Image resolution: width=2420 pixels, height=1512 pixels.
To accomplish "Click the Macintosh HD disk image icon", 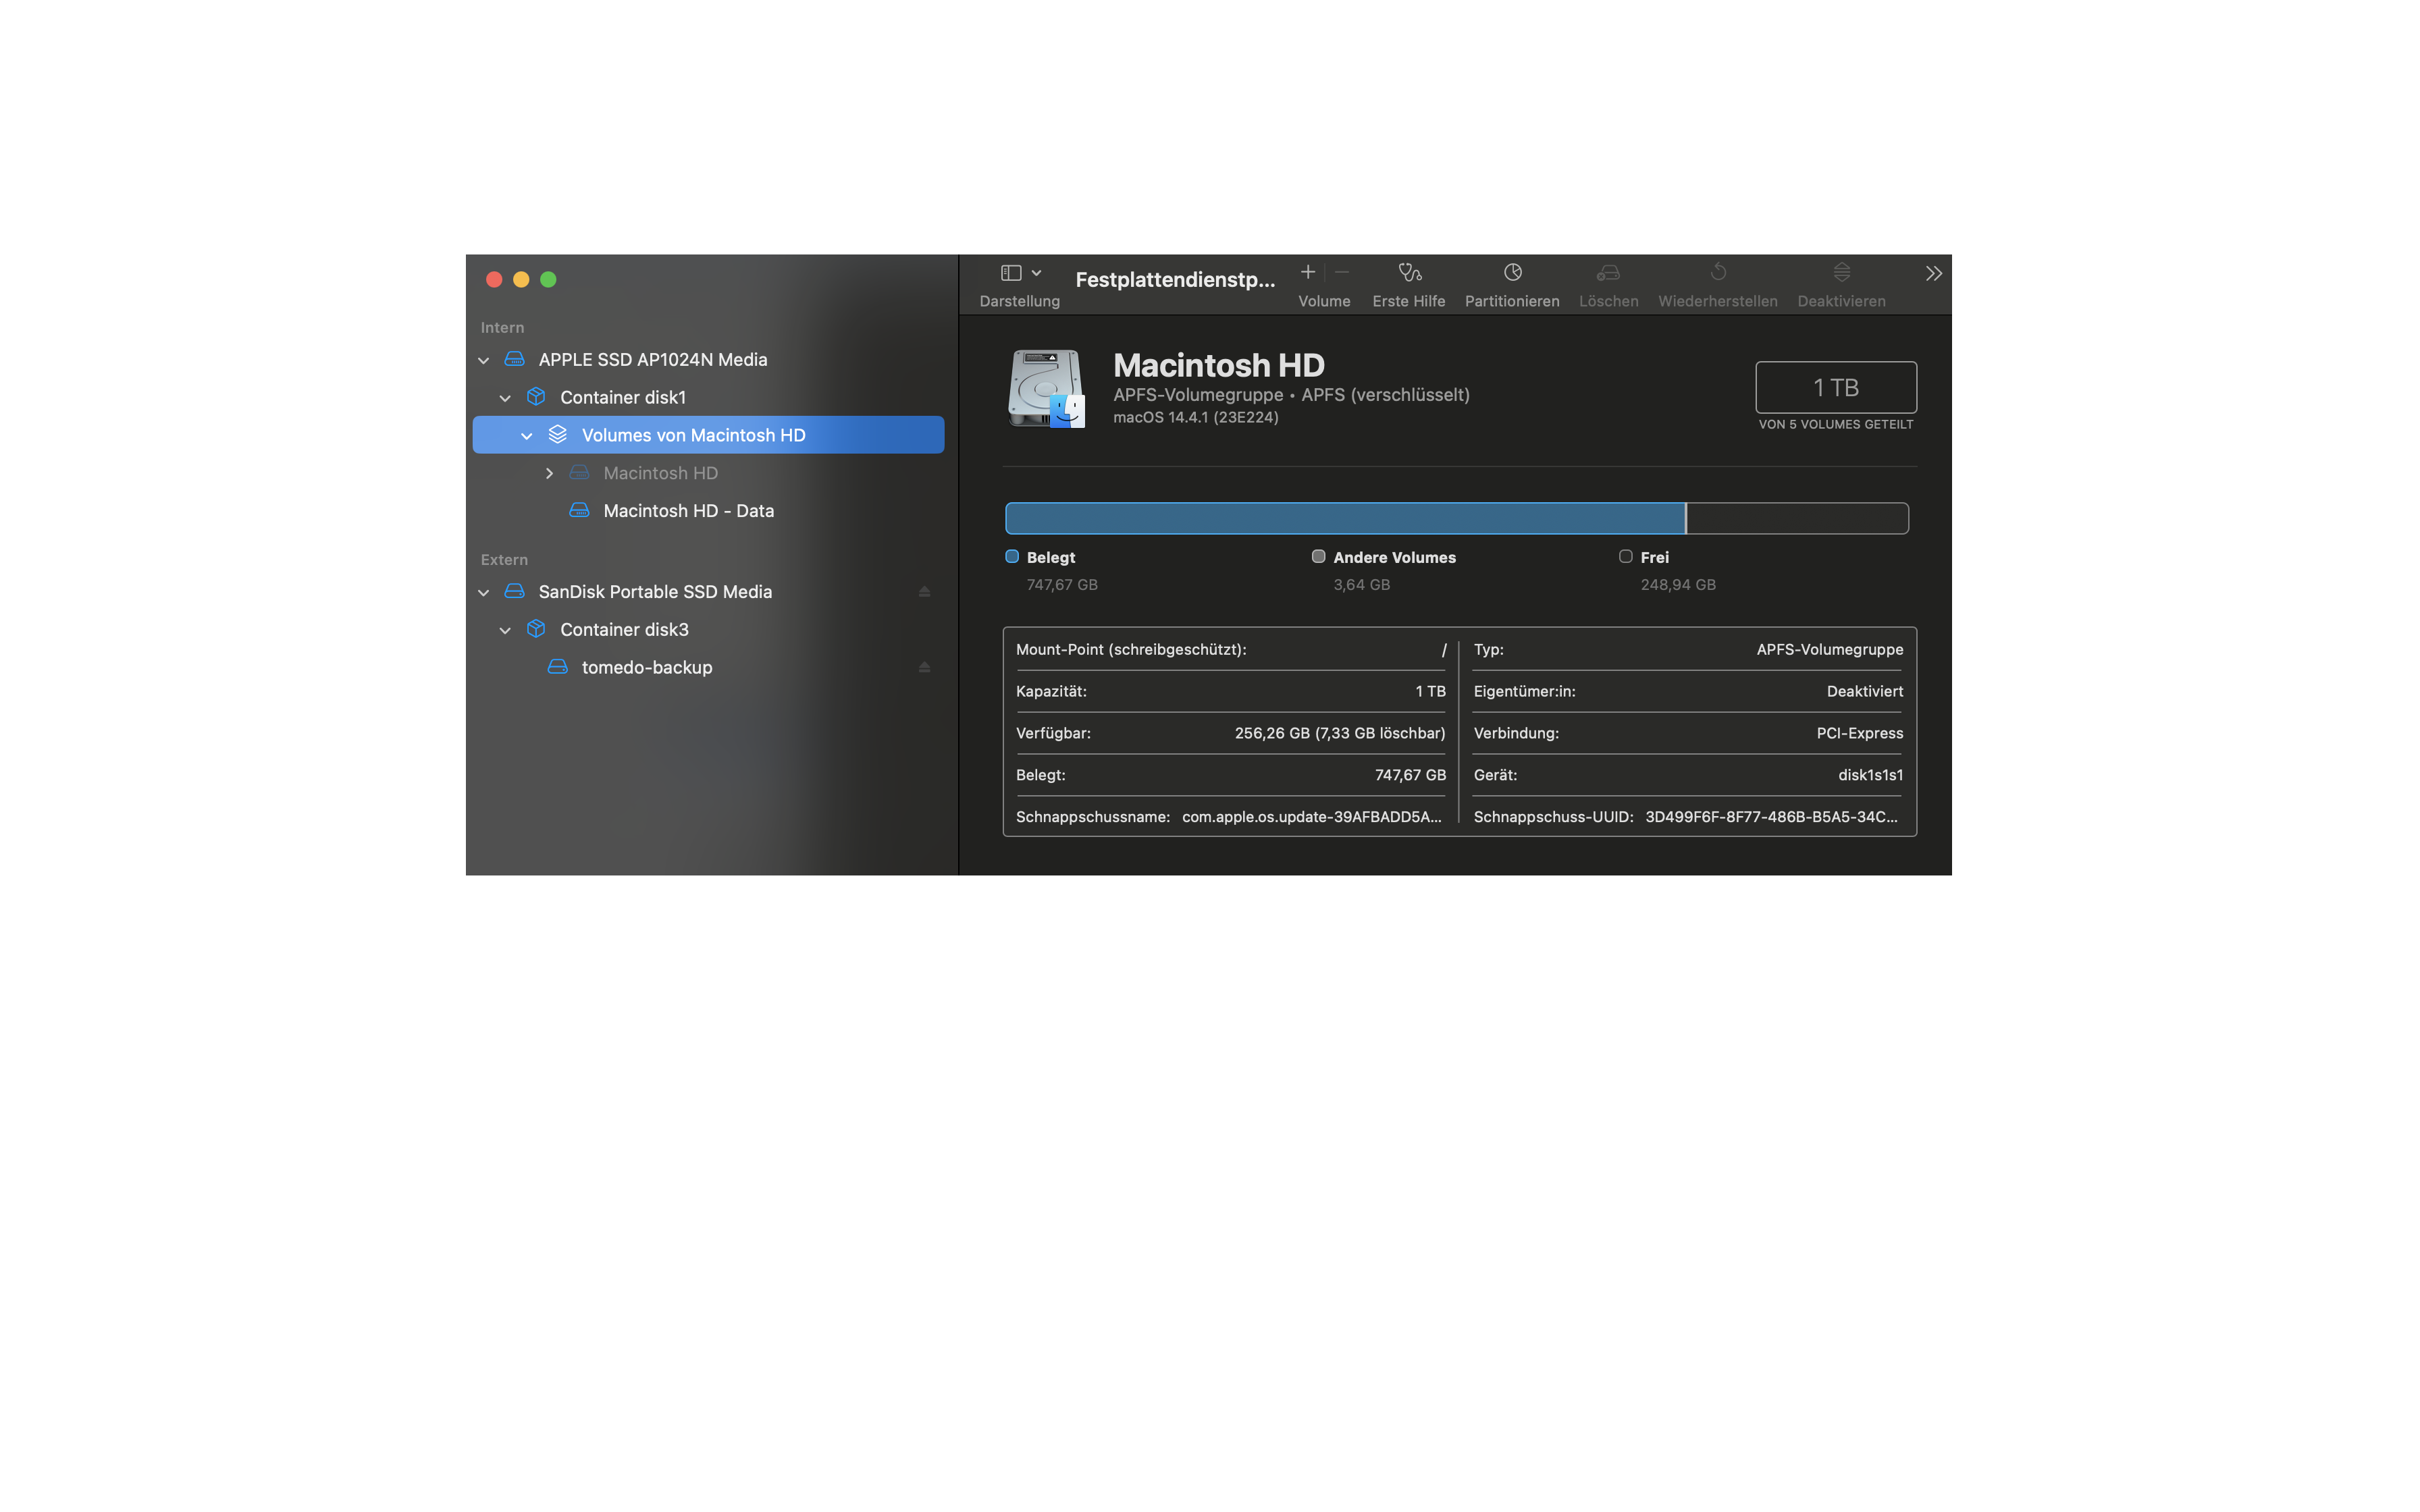I will click(1046, 388).
